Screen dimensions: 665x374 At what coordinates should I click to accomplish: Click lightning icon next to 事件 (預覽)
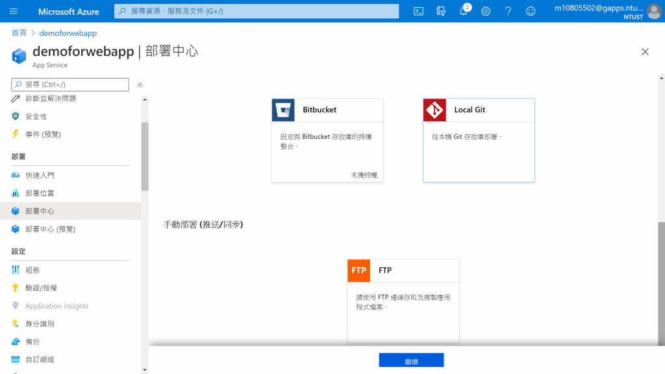point(16,134)
